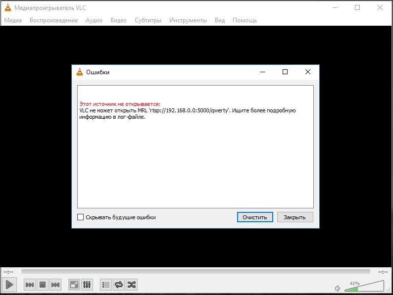
Task: Open the Аудио menu
Action: pyautogui.click(x=94, y=20)
